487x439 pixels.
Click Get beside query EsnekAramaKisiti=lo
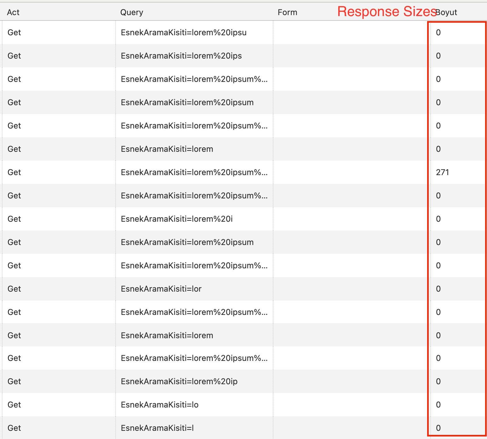pyautogui.click(x=14, y=405)
